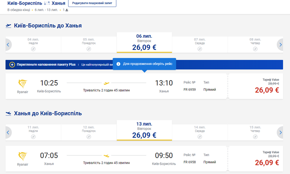Click the right arrow on the return date carousel
The image size is (290, 174).
point(280,132)
